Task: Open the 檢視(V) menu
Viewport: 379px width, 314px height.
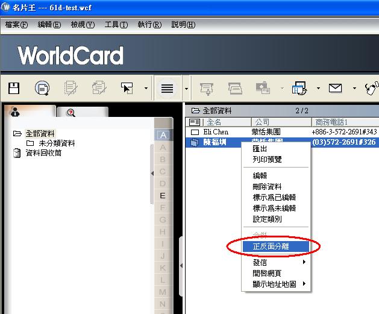Action: coord(83,25)
